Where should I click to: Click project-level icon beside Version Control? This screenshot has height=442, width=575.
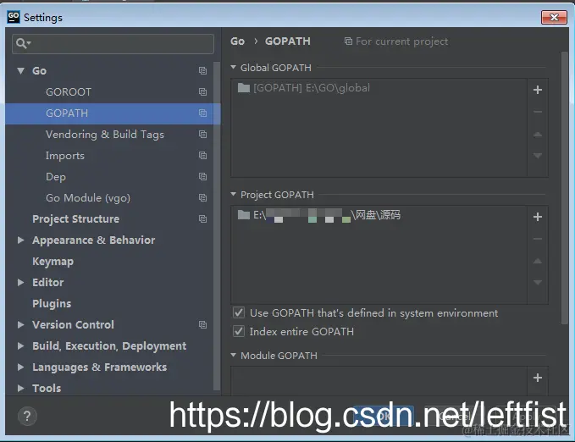(x=202, y=324)
